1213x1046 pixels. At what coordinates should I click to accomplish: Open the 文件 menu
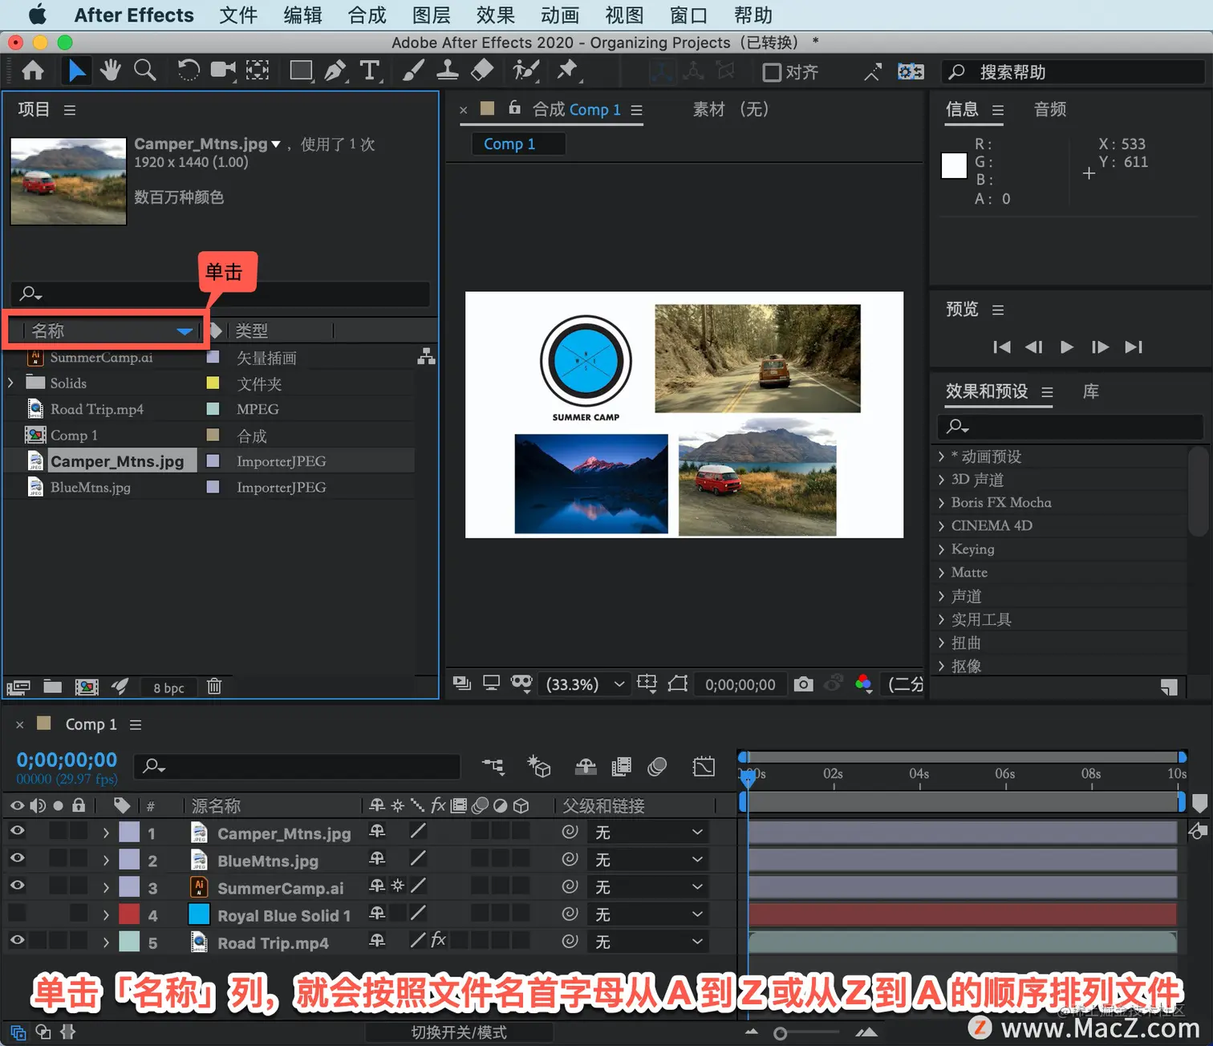click(238, 15)
